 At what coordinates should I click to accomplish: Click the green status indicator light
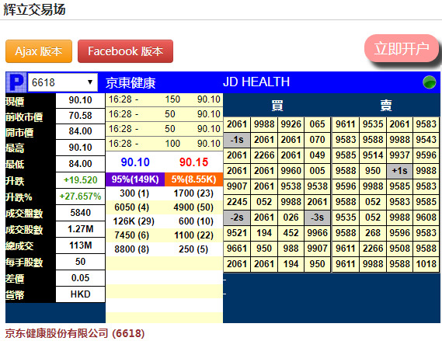click(429, 82)
